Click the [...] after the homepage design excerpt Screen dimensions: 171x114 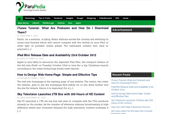click(x=72, y=88)
